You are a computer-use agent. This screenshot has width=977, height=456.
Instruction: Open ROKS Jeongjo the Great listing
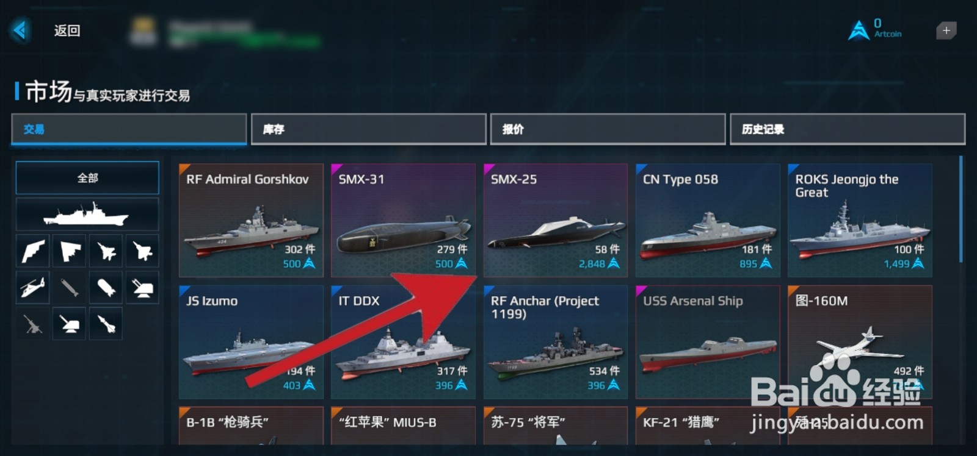(x=860, y=220)
